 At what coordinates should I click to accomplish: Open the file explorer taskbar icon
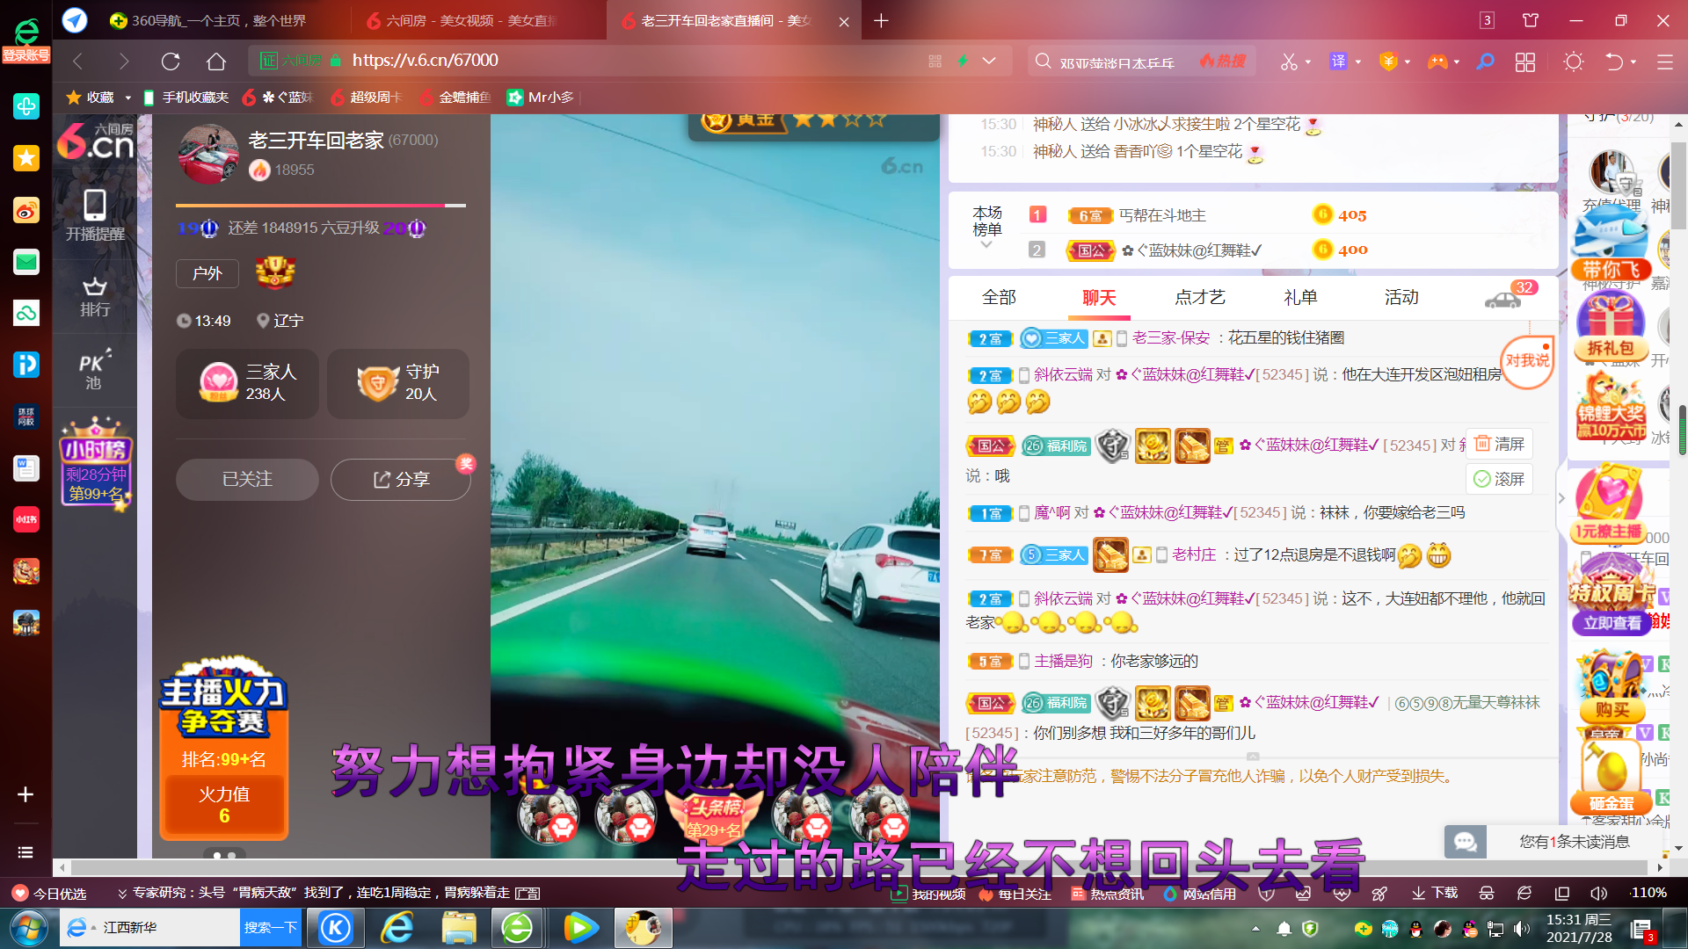459,928
